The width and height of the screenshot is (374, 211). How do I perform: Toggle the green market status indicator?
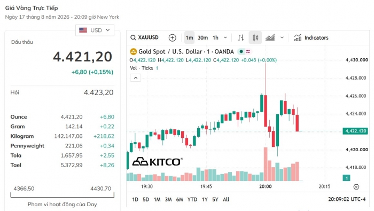[x=241, y=51]
